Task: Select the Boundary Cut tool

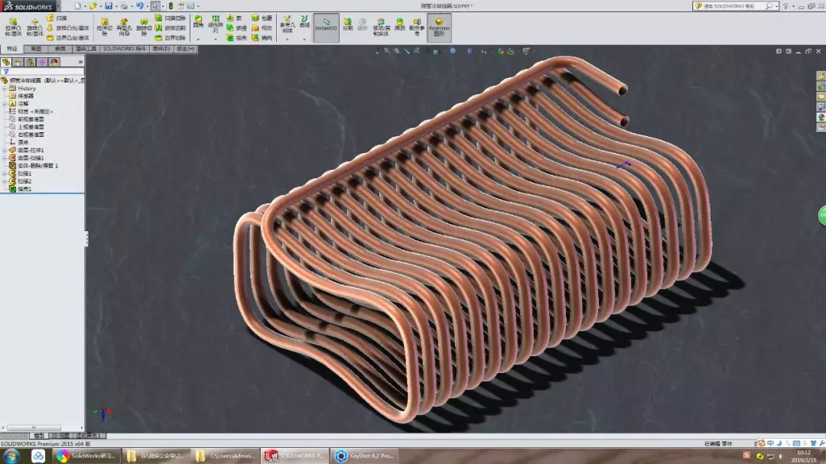Action: 170,38
